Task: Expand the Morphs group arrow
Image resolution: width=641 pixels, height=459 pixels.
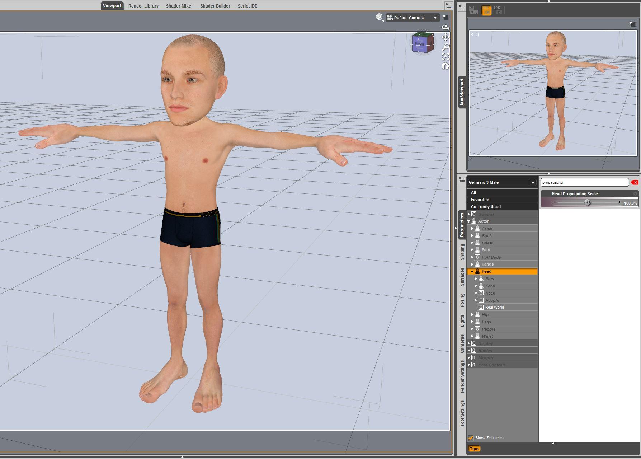Action: [469, 357]
